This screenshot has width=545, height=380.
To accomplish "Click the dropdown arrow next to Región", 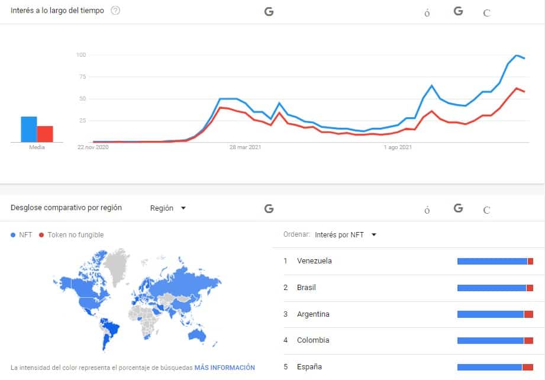I will 183,208.
